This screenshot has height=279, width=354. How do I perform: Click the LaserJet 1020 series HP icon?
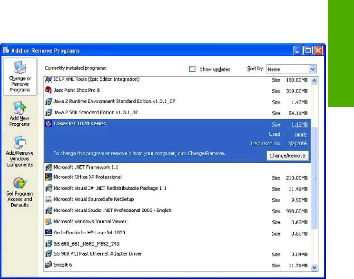pyautogui.click(x=48, y=124)
